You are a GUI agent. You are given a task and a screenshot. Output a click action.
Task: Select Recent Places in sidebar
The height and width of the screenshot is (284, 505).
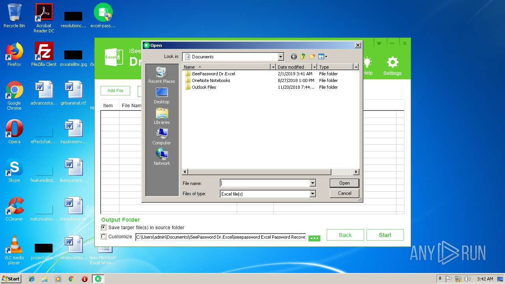tap(162, 75)
